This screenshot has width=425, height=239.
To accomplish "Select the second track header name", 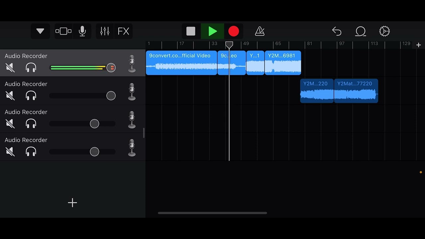I will tap(26, 84).
